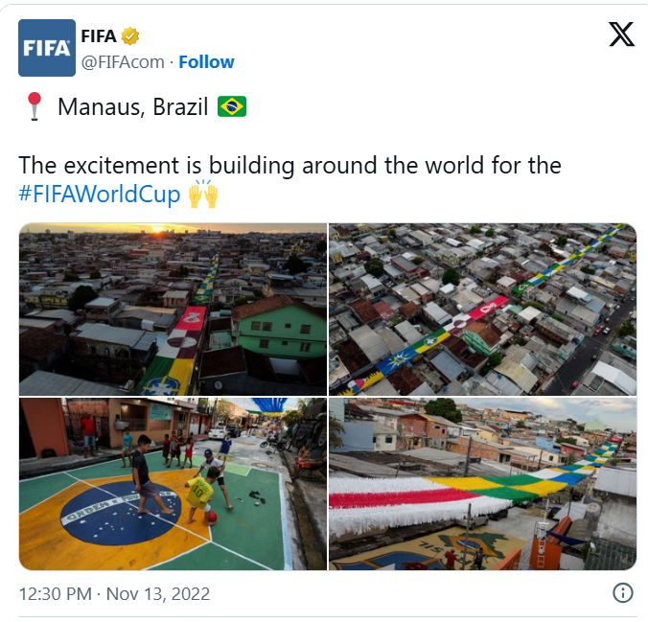Click the FIFA profile avatar logo
648x622 pixels.
point(47,48)
